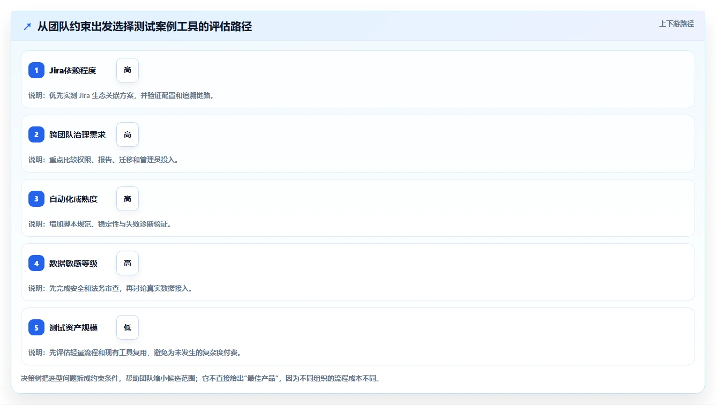Click the 低 tag next to 测试资产规模
Screen dimensions: 716x405
(128, 327)
